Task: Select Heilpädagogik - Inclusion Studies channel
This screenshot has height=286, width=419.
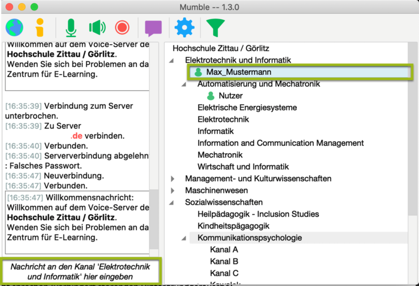Action: (x=258, y=214)
